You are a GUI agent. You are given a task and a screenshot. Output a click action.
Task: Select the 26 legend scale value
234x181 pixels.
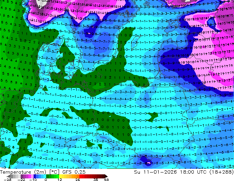click(x=78, y=180)
